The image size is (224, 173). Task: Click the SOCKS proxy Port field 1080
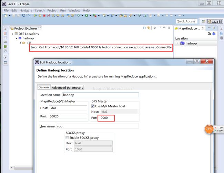click(x=93, y=149)
